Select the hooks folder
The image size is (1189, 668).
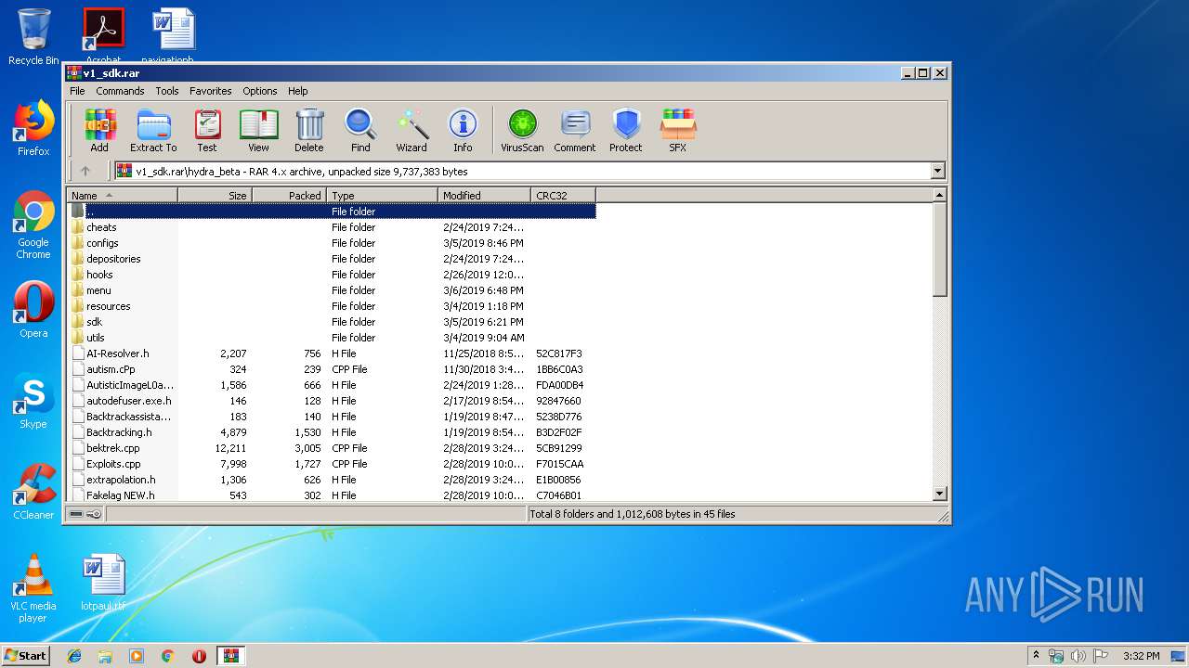pos(332,275)
